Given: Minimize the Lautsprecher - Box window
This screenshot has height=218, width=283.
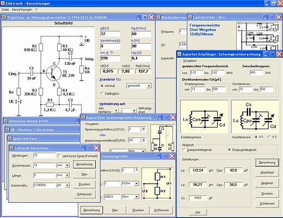Looking at the screenshot, I should (x=266, y=17).
